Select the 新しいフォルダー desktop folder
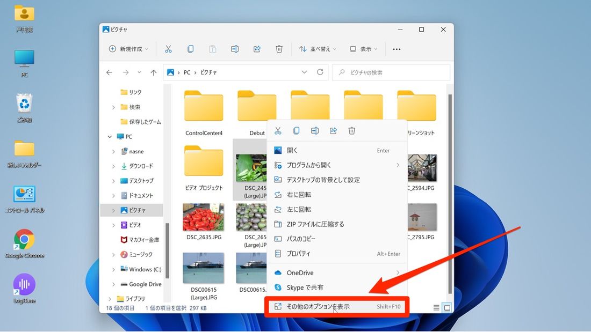The height and width of the screenshot is (332, 591). tap(25, 154)
